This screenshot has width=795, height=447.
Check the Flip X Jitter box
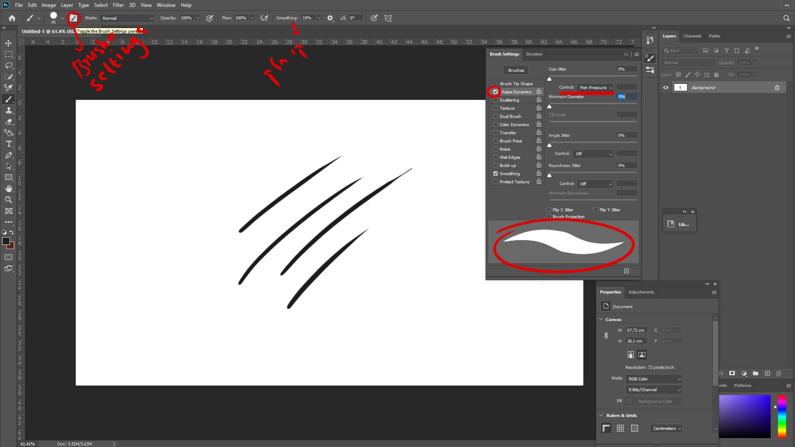tap(549, 210)
